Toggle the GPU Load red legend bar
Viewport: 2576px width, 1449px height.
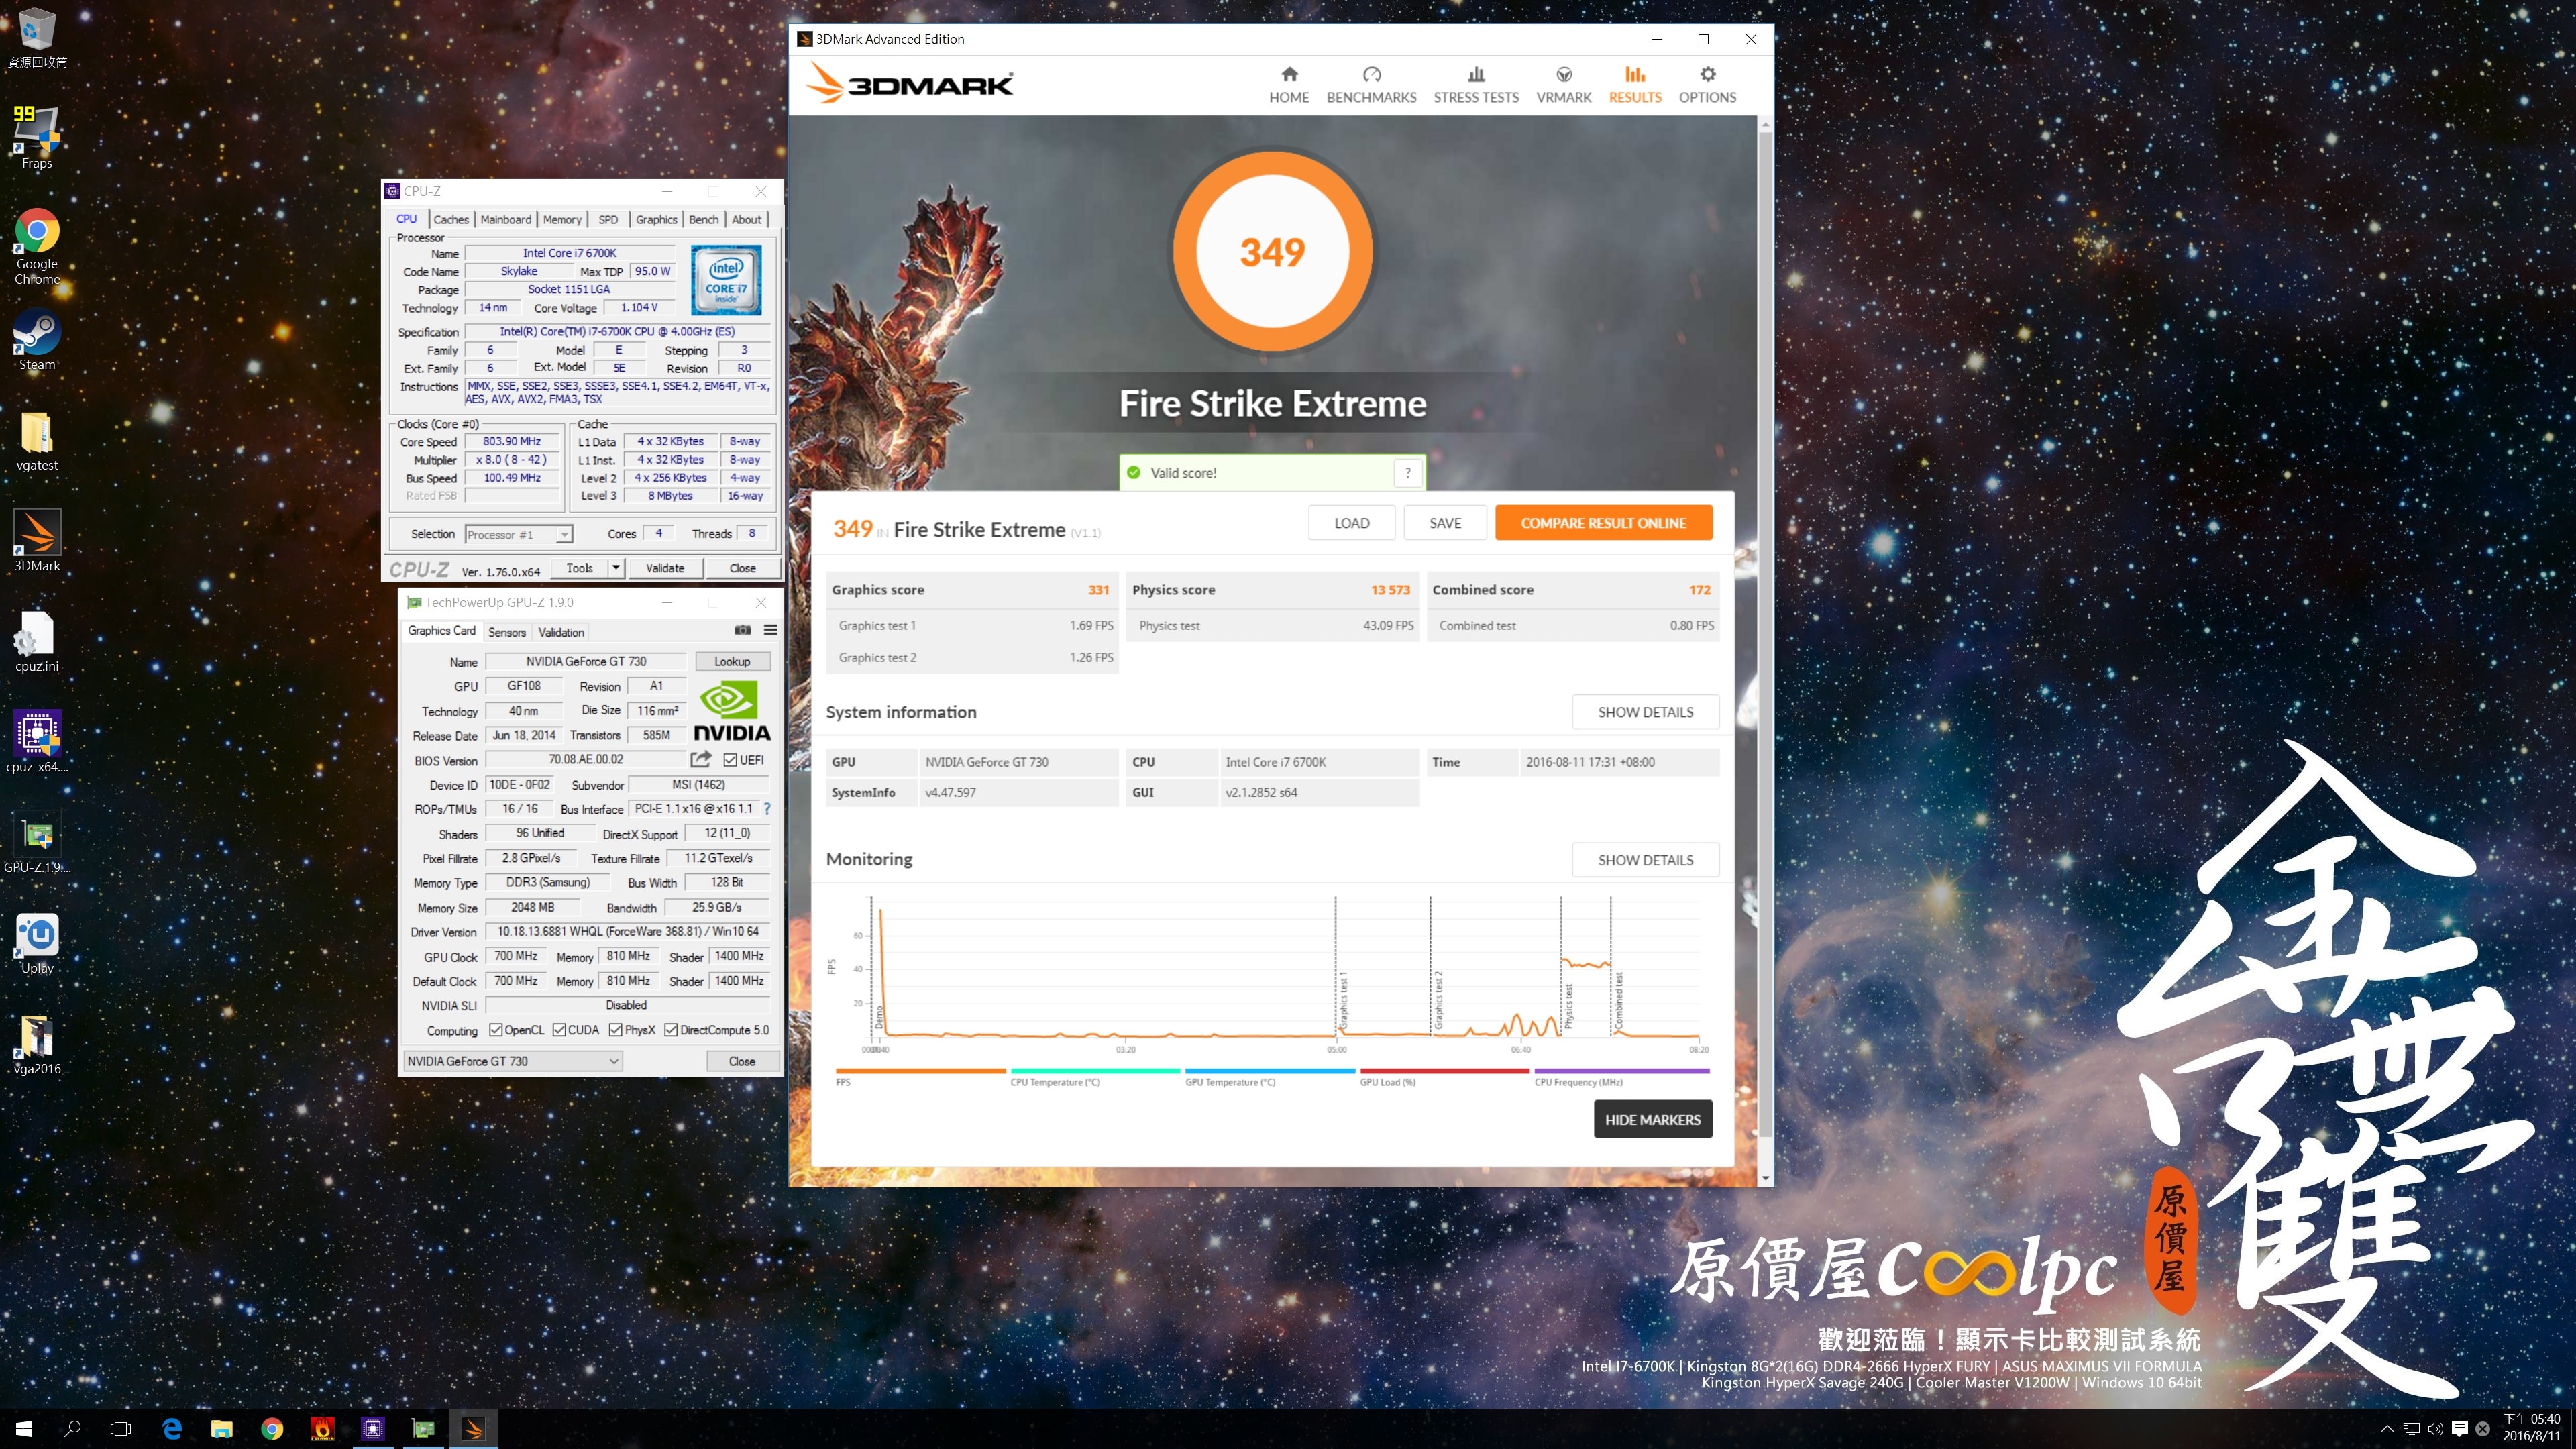click(1444, 1071)
